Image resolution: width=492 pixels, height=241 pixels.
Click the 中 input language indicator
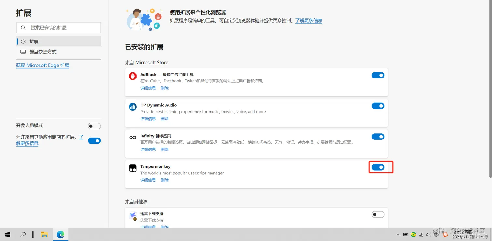(436, 235)
